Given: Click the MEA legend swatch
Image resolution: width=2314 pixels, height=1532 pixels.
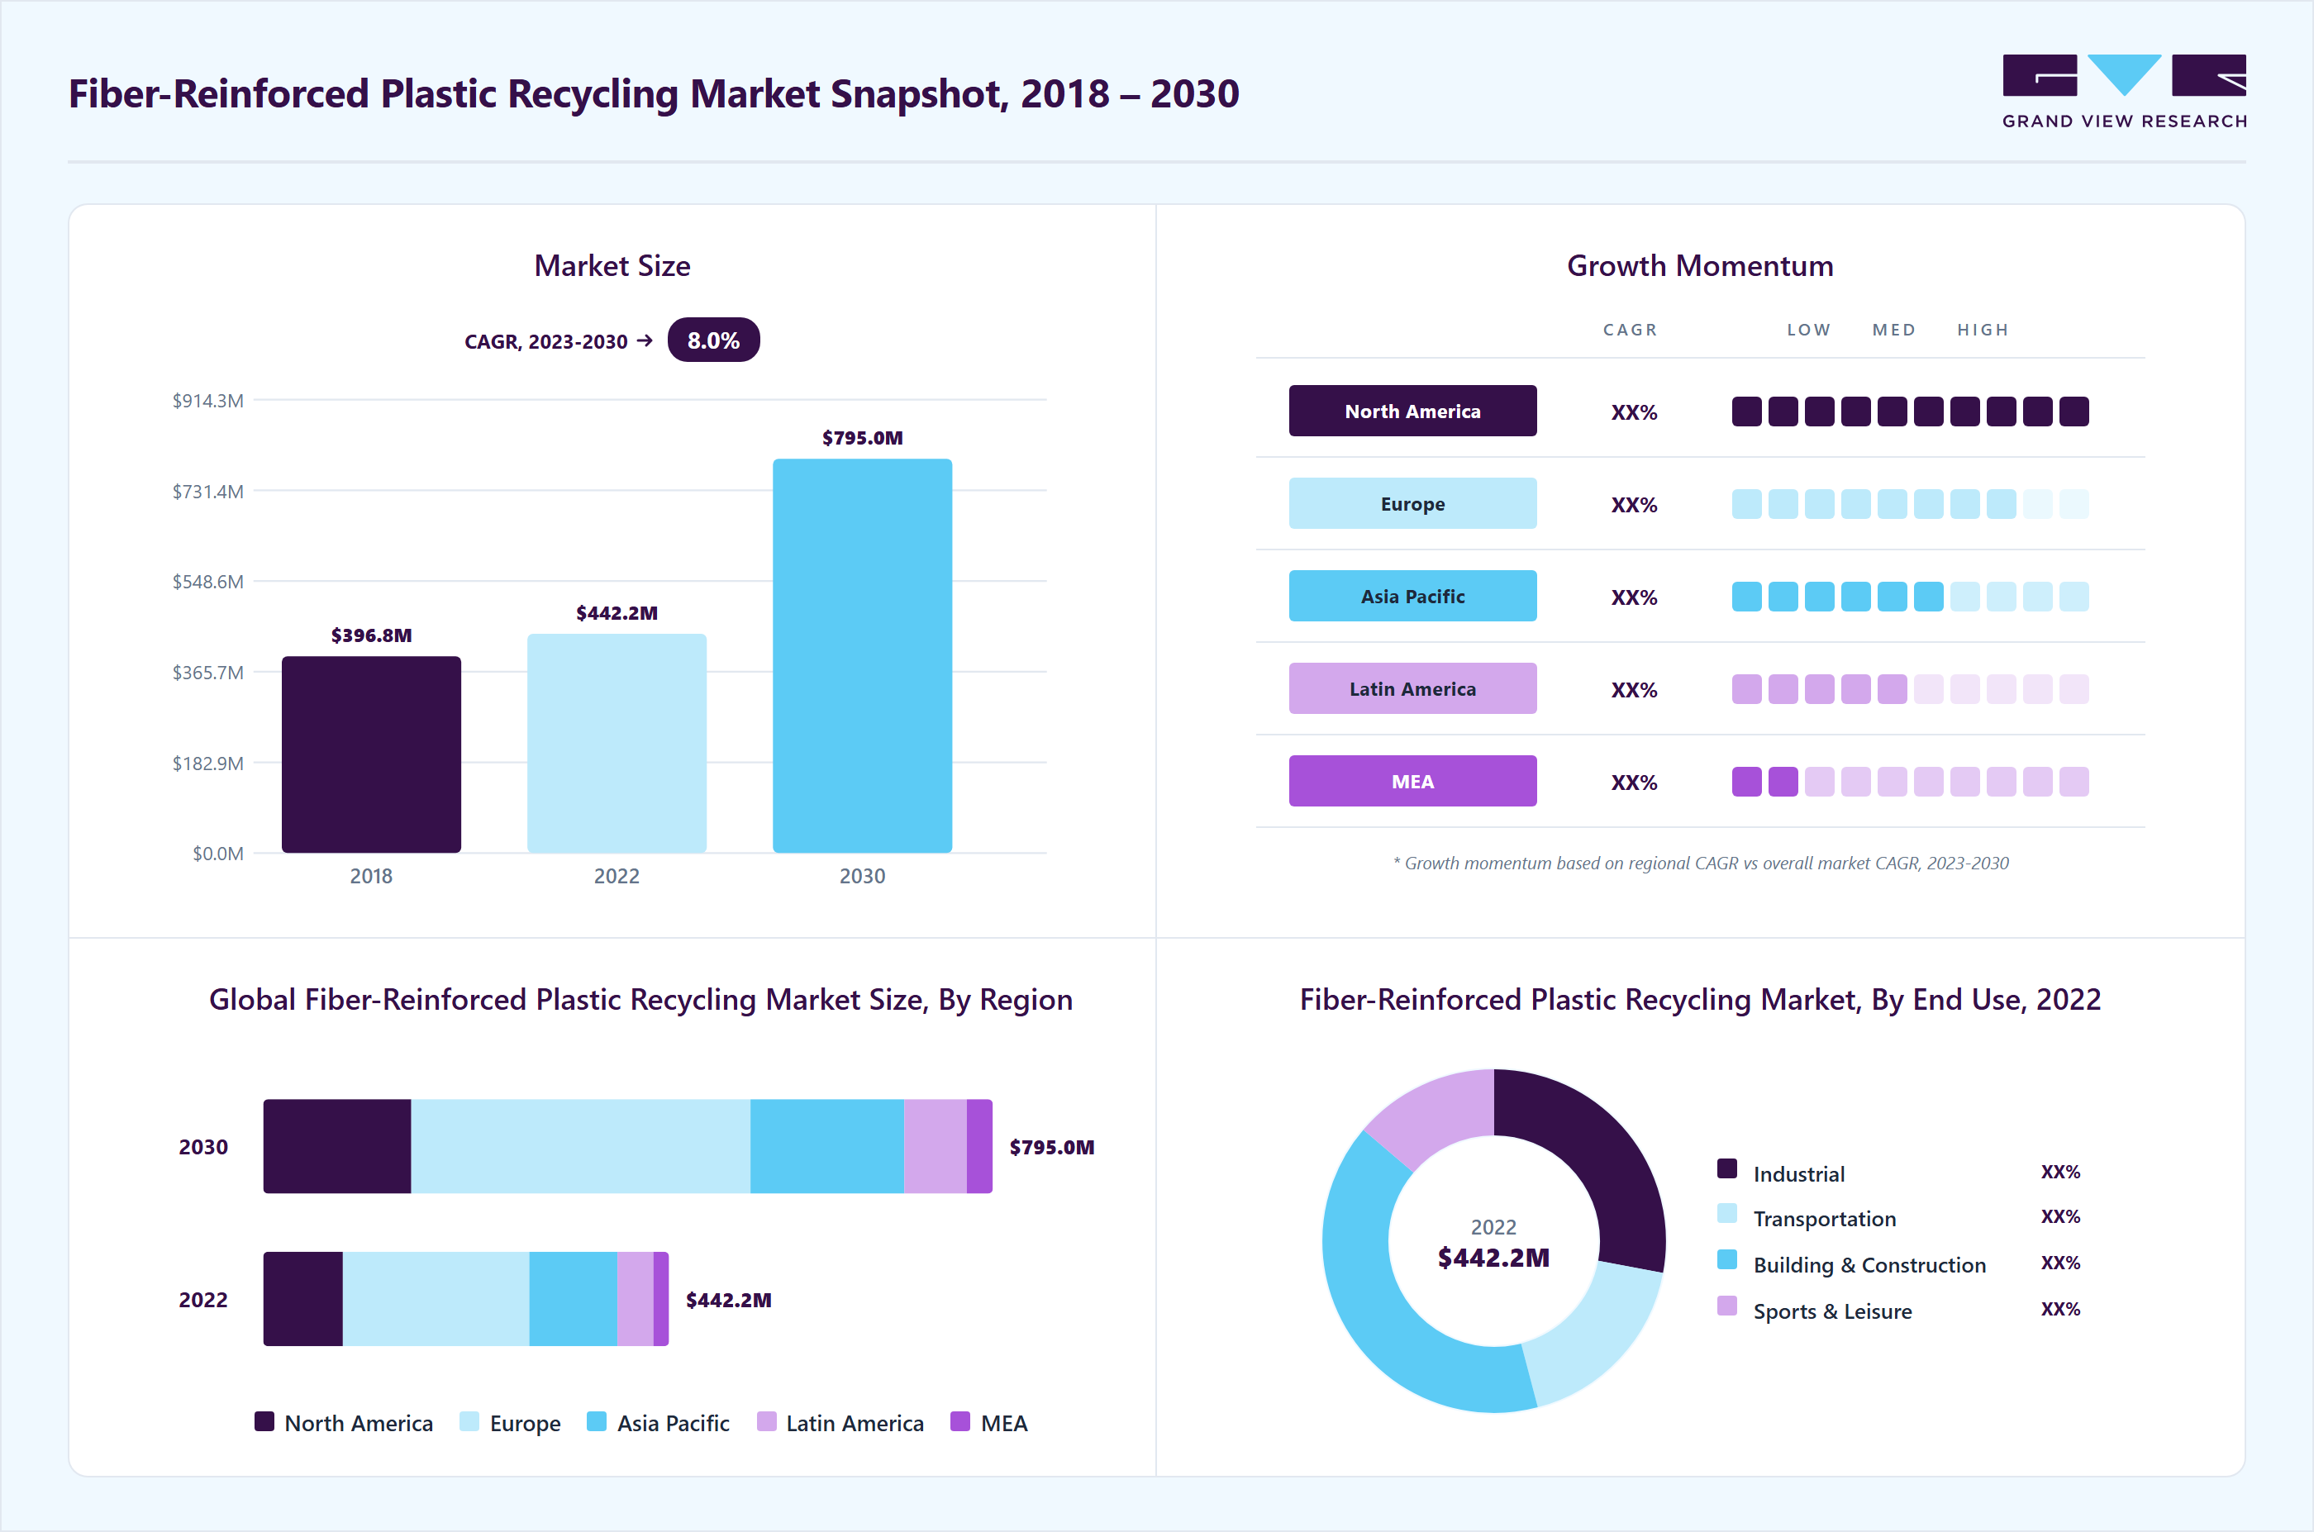Looking at the screenshot, I should pyautogui.click(x=959, y=1421).
